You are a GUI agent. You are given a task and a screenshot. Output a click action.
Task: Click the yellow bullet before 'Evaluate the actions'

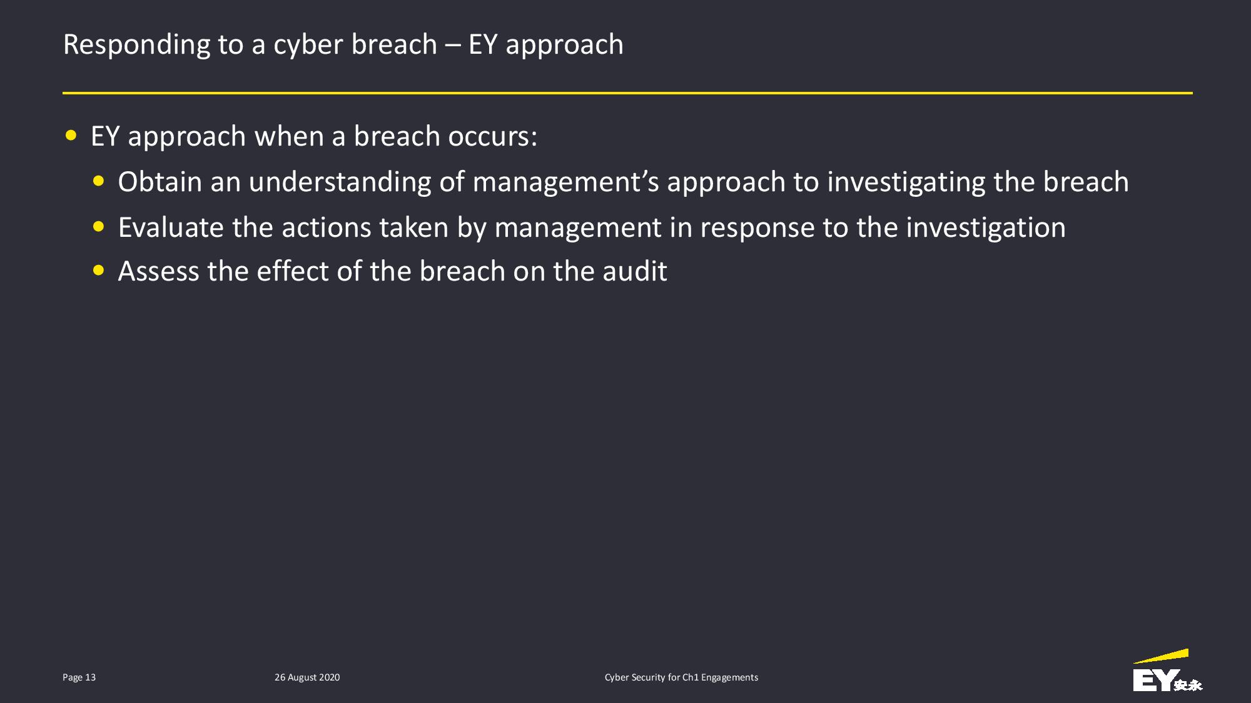click(99, 227)
